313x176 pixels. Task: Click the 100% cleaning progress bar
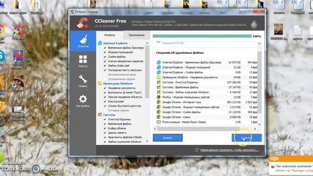[x=202, y=36]
